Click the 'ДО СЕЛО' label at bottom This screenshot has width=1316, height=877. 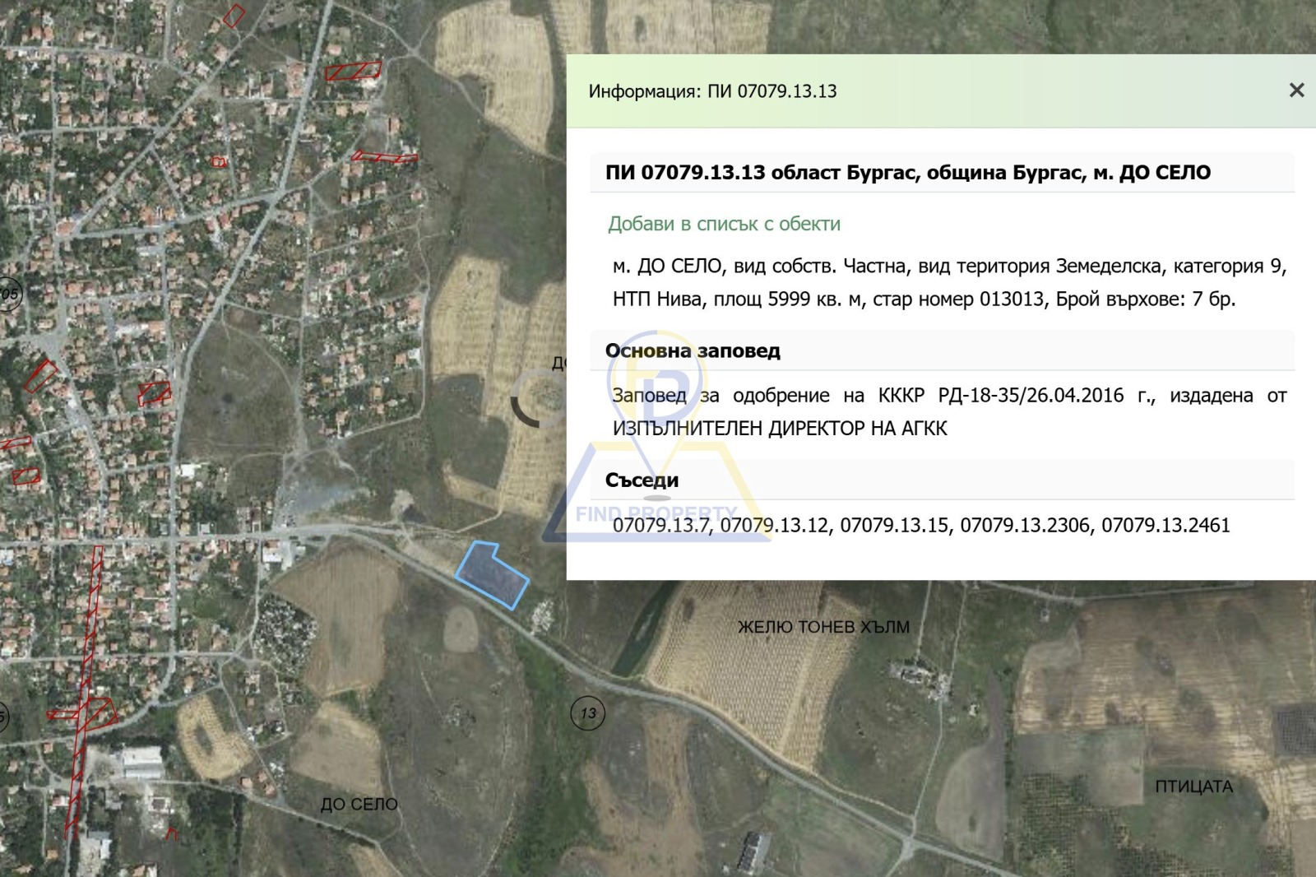click(x=359, y=804)
